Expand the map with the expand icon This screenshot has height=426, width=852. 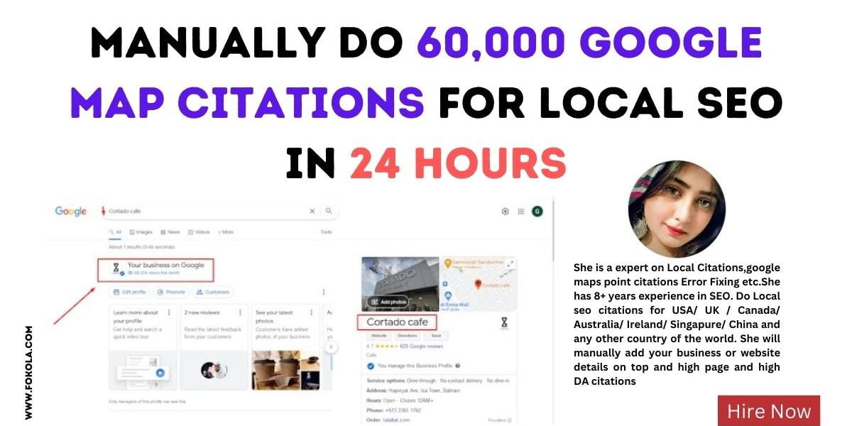point(509,263)
